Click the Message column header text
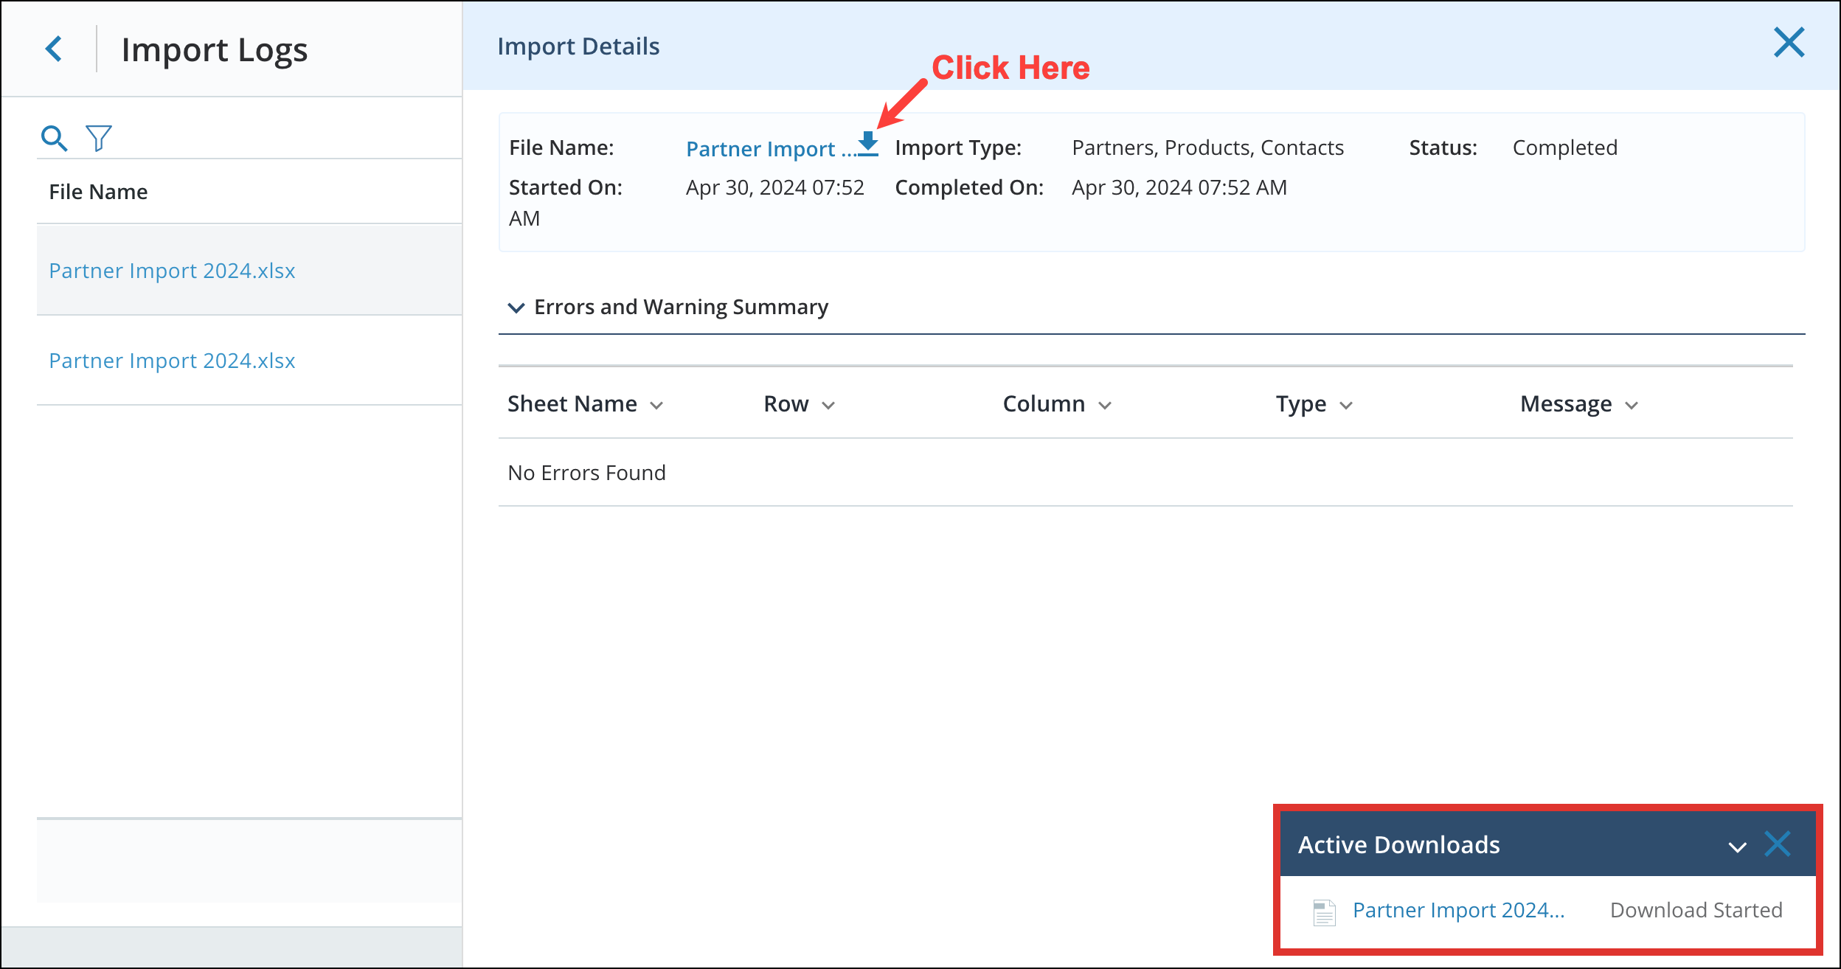 click(1566, 404)
